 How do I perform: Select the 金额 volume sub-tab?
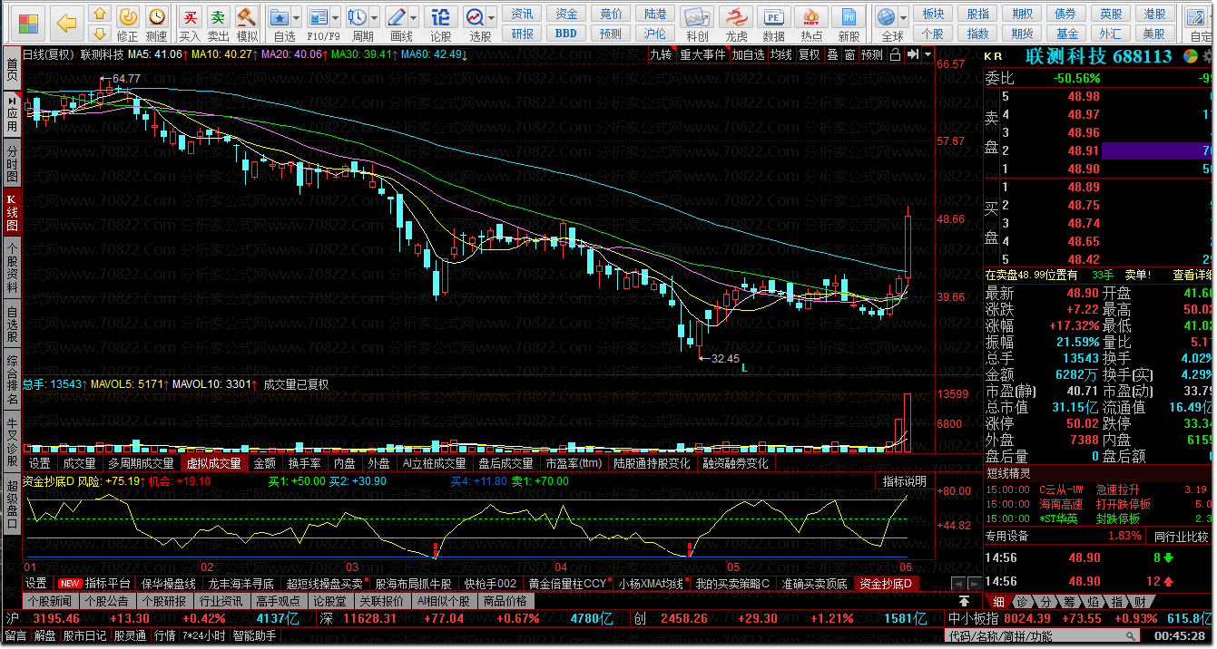pyautogui.click(x=265, y=463)
